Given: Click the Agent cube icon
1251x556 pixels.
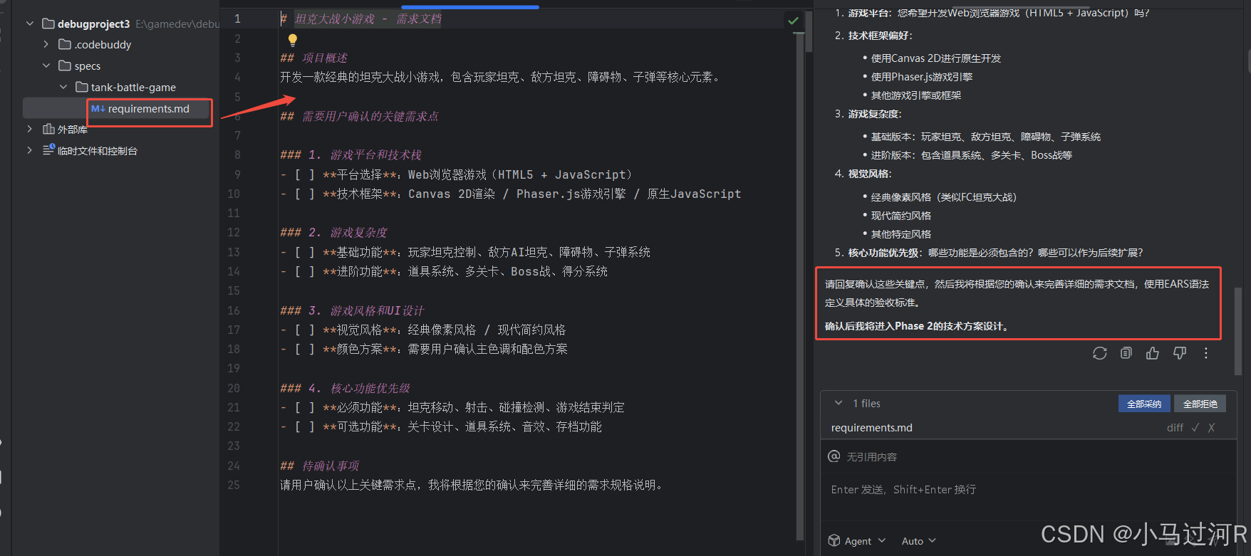Looking at the screenshot, I should (x=834, y=540).
